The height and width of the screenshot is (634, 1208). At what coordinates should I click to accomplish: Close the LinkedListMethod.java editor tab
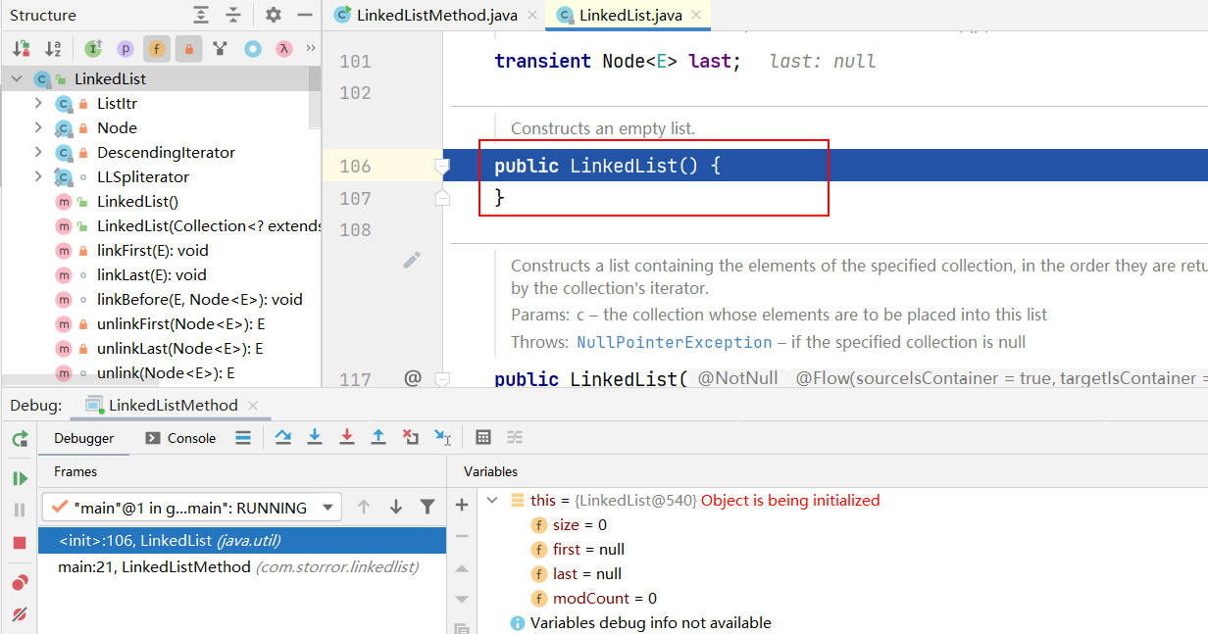click(x=532, y=16)
